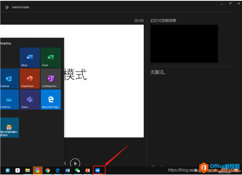Open the 强力卸载电脑中的软件 uninstaller tile
The image size is (242, 175).
(10, 128)
